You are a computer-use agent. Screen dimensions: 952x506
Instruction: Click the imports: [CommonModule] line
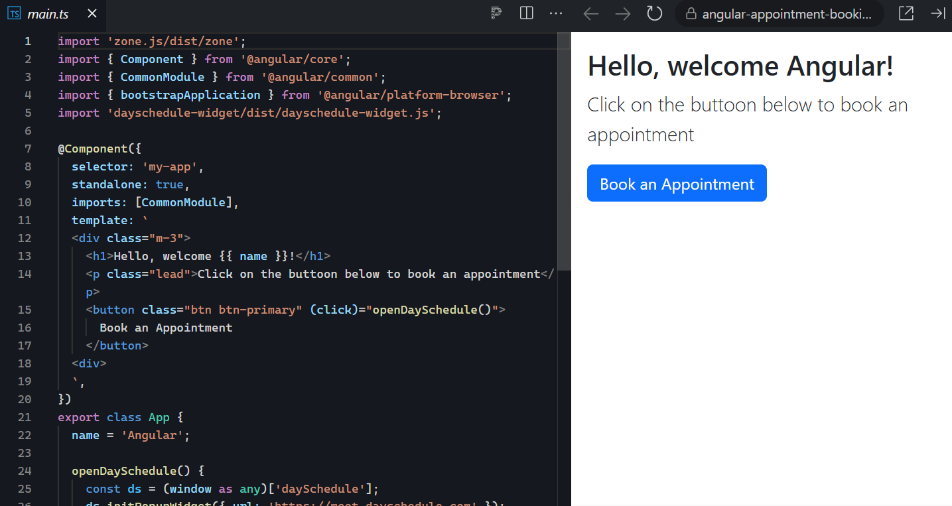coord(155,202)
